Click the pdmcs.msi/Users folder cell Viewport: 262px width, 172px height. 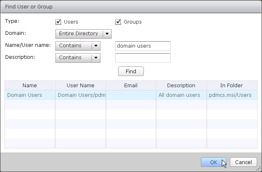232,95
